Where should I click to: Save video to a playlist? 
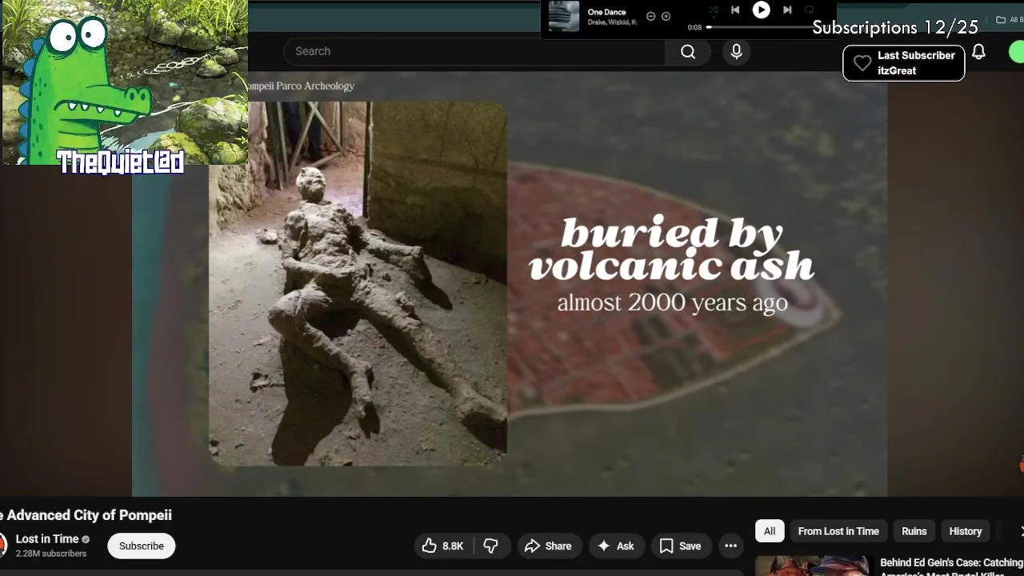click(x=680, y=546)
